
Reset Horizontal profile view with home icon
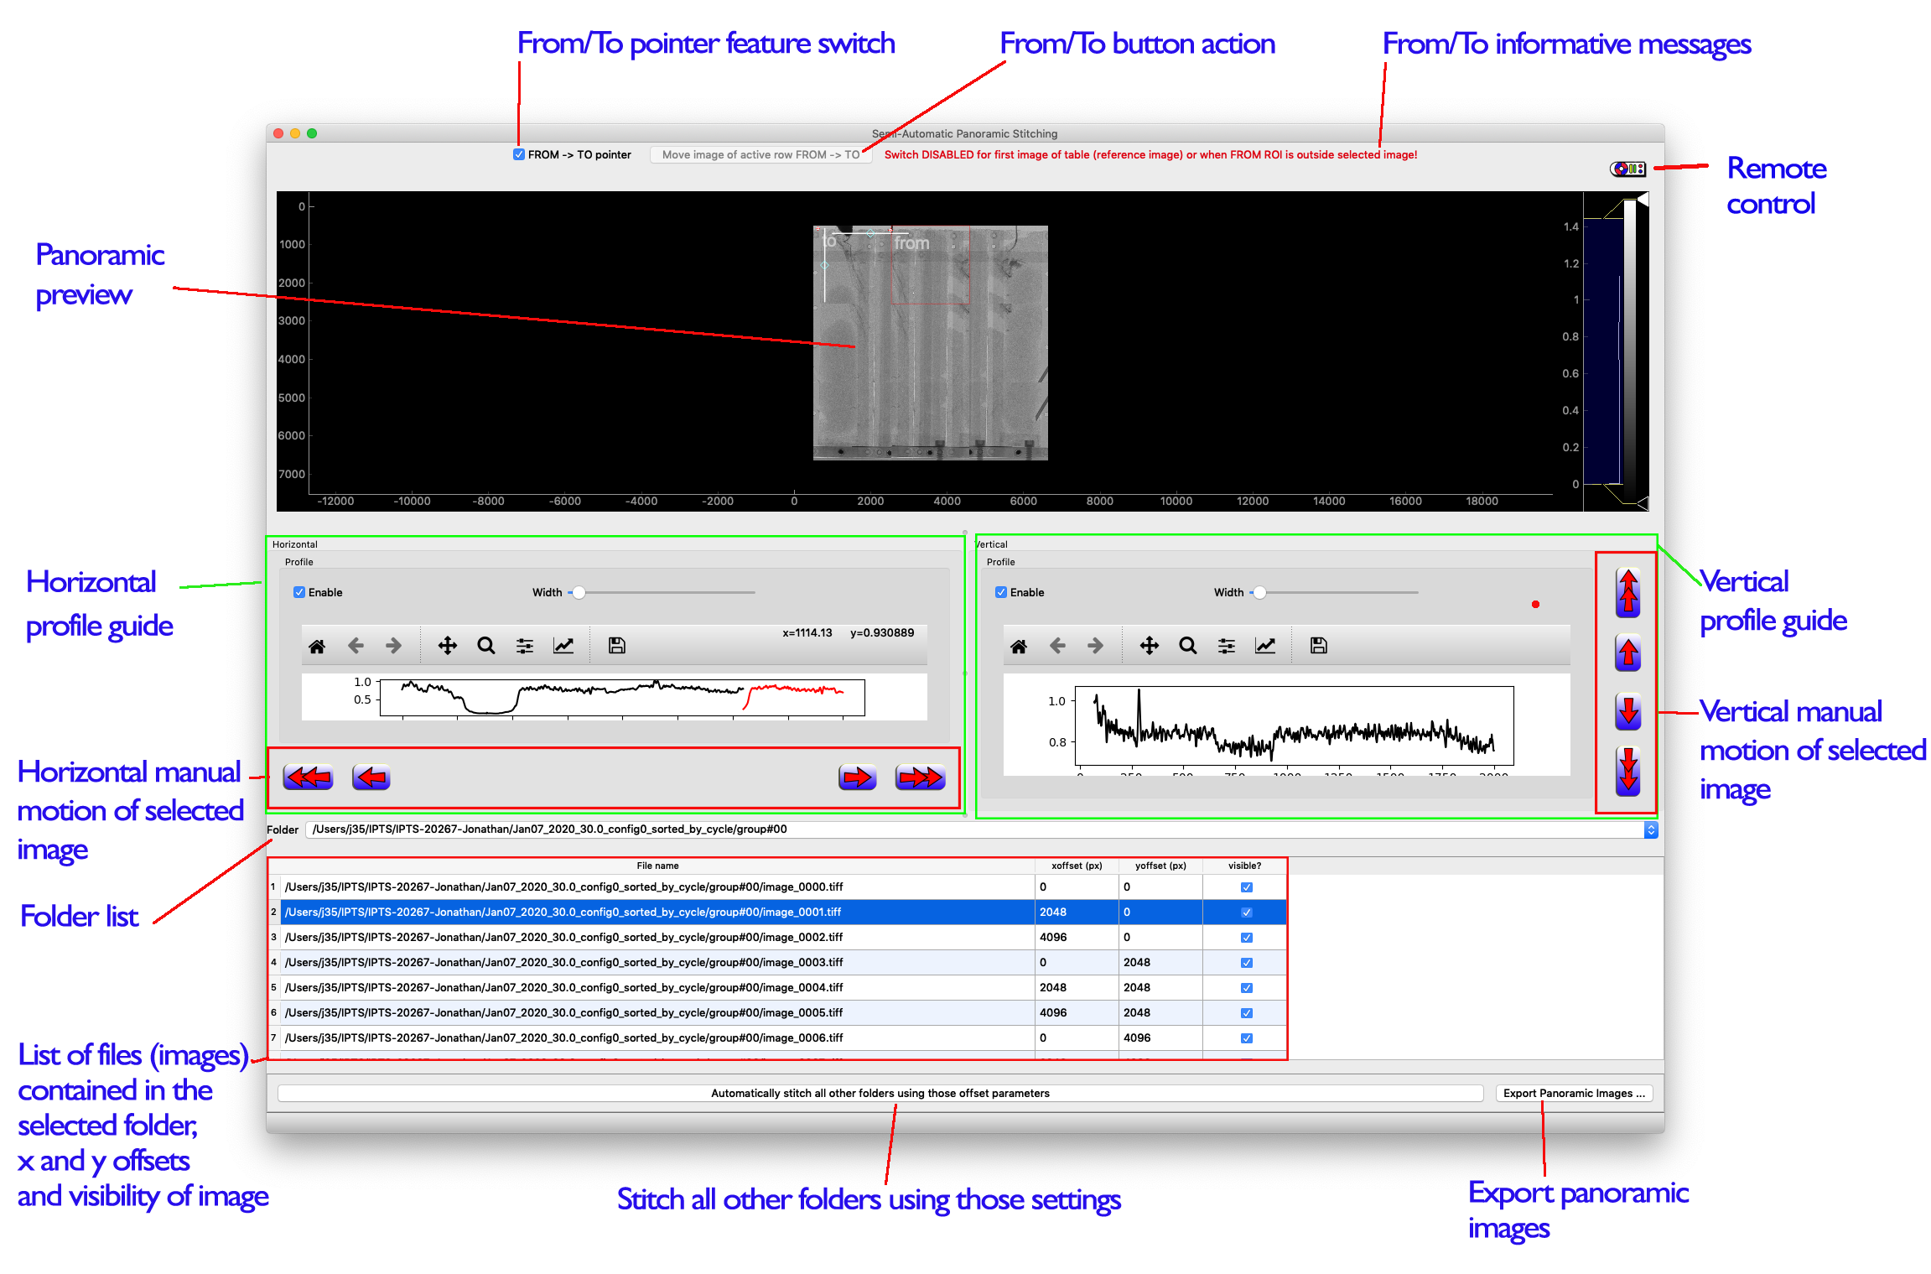[x=317, y=646]
